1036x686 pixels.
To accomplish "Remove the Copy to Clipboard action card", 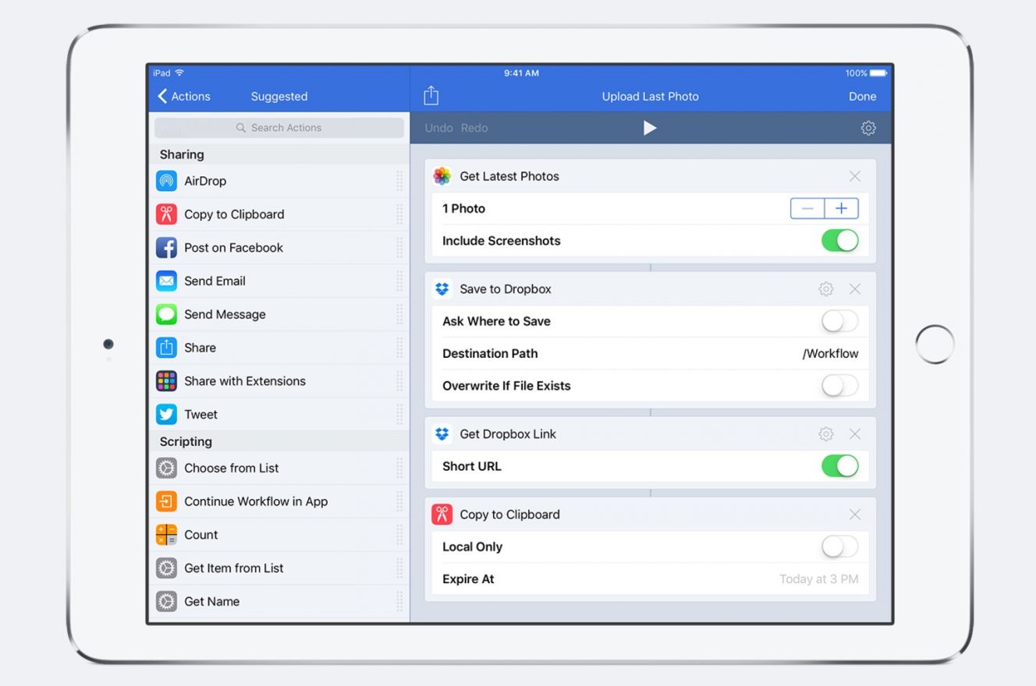I will click(855, 514).
